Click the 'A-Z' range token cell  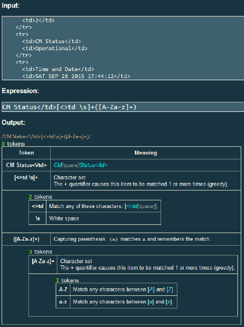point(63,289)
